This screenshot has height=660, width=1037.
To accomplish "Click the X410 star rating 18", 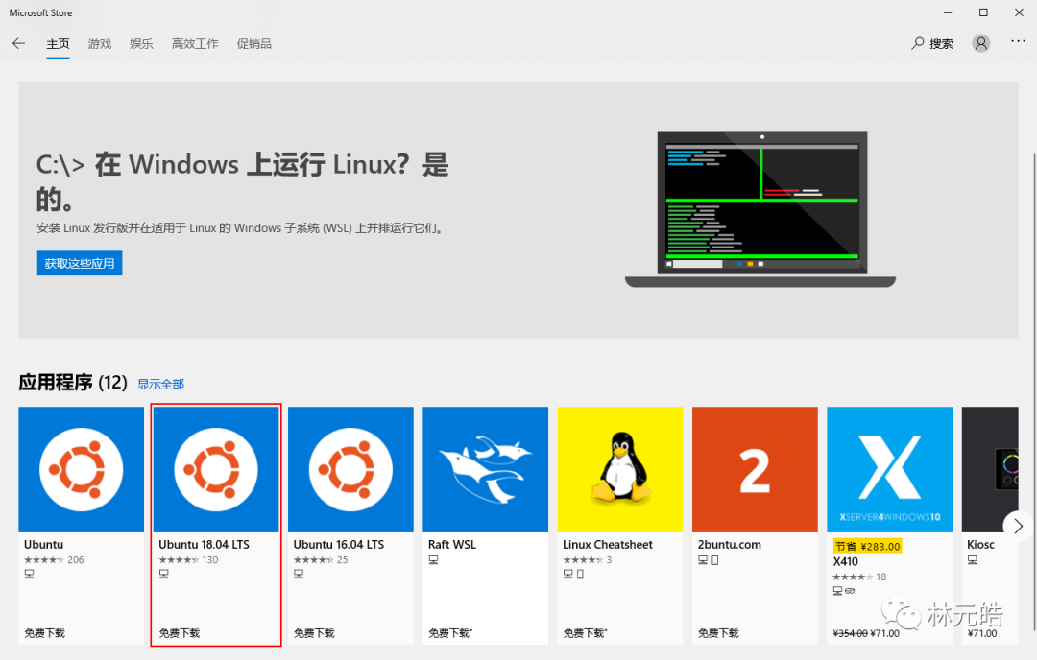I will [x=859, y=577].
